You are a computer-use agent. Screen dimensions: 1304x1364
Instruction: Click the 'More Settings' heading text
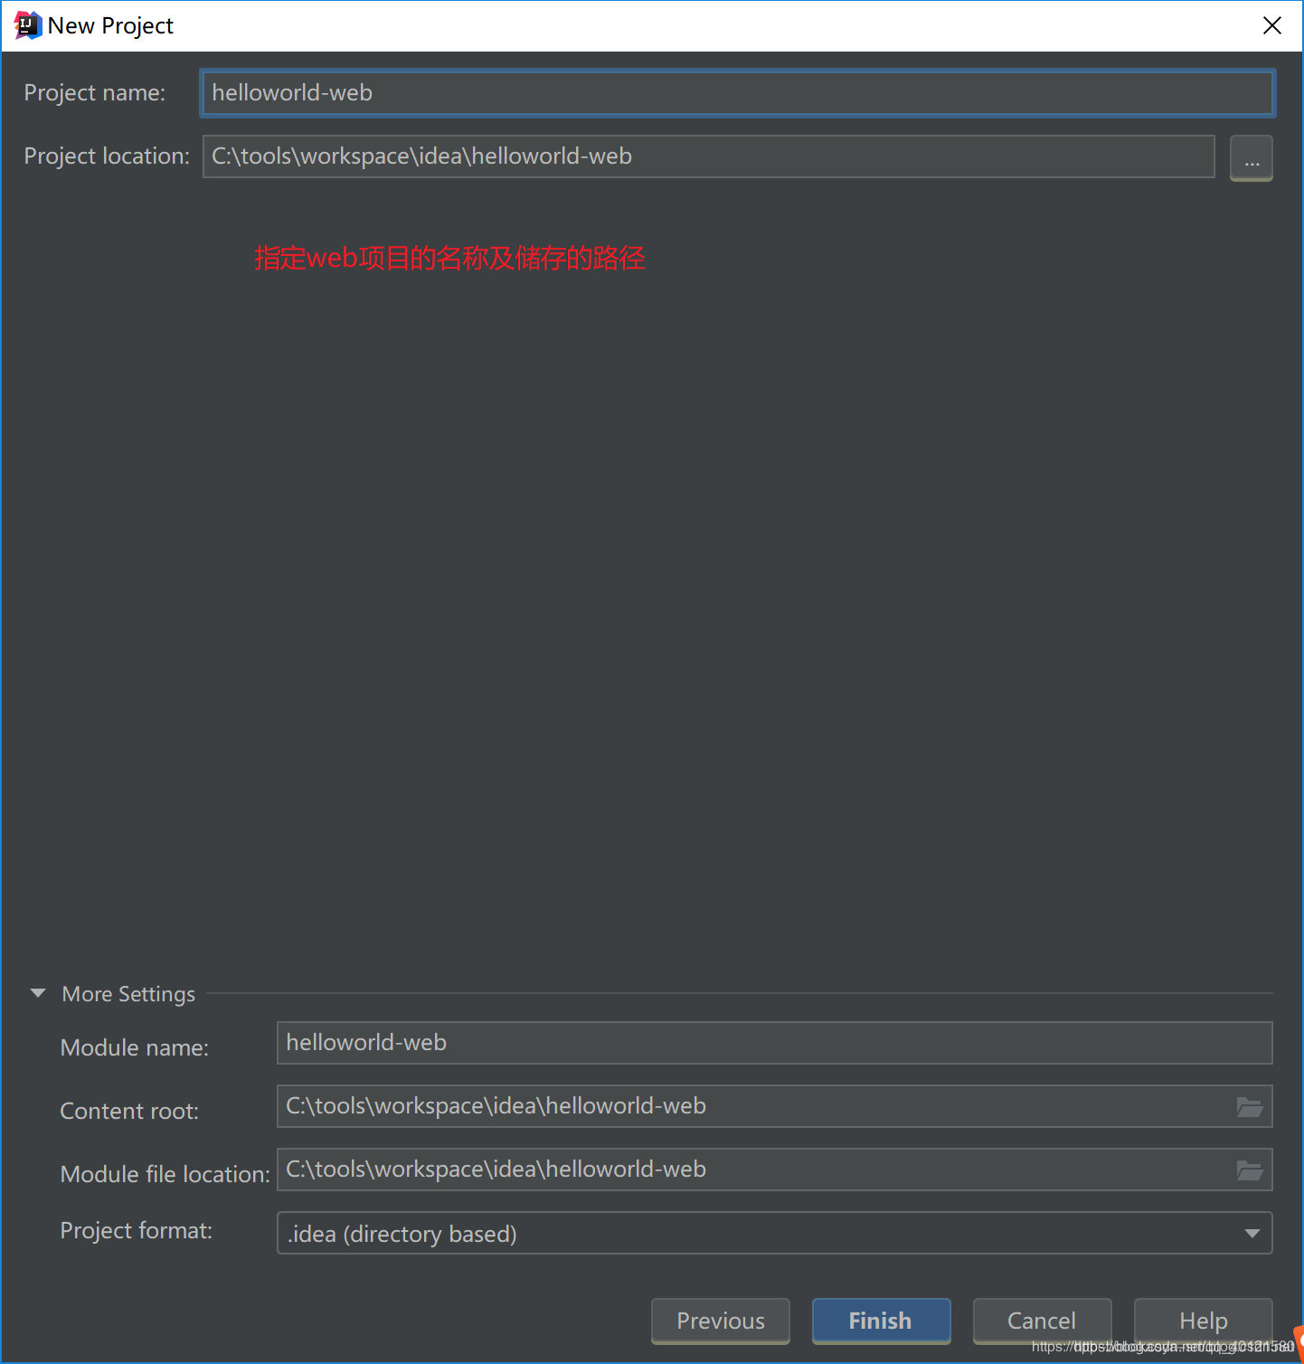pyautogui.click(x=128, y=994)
